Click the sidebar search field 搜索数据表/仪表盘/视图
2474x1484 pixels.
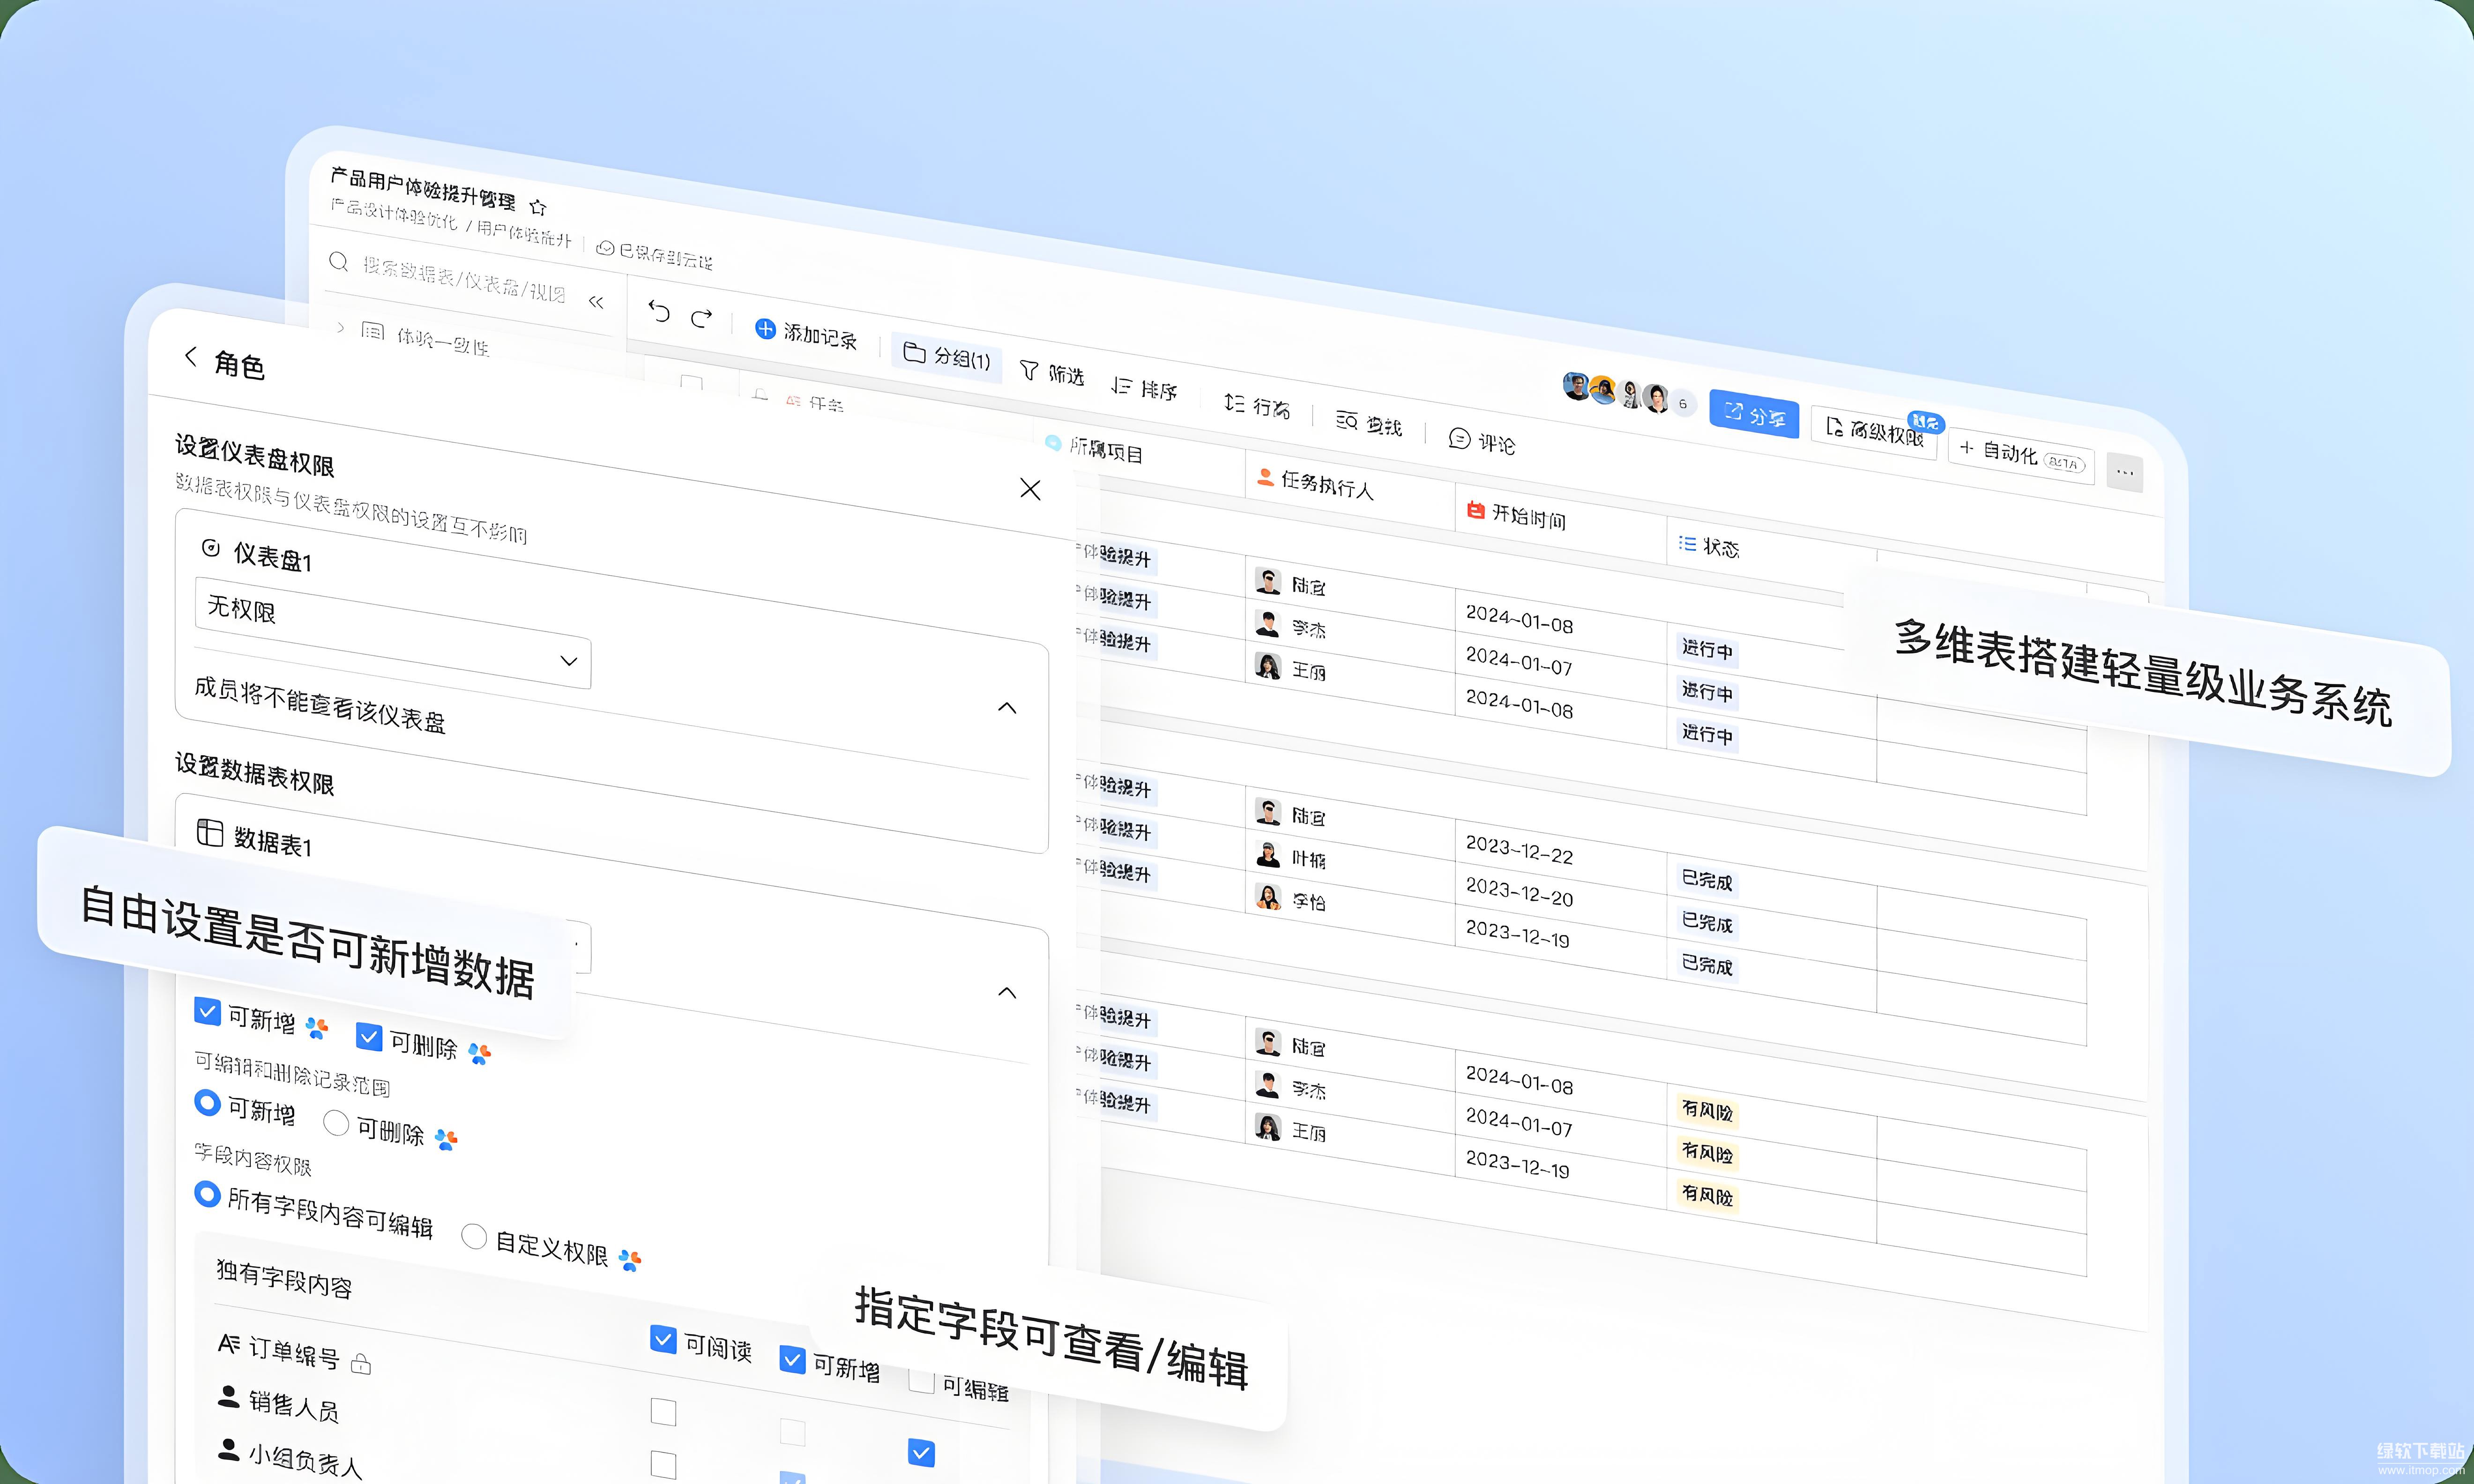click(x=464, y=279)
